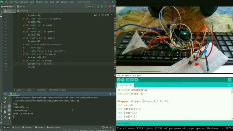Click Restore Layout icon in Run panel
This screenshot has height=131, width=233.
pos(5,112)
